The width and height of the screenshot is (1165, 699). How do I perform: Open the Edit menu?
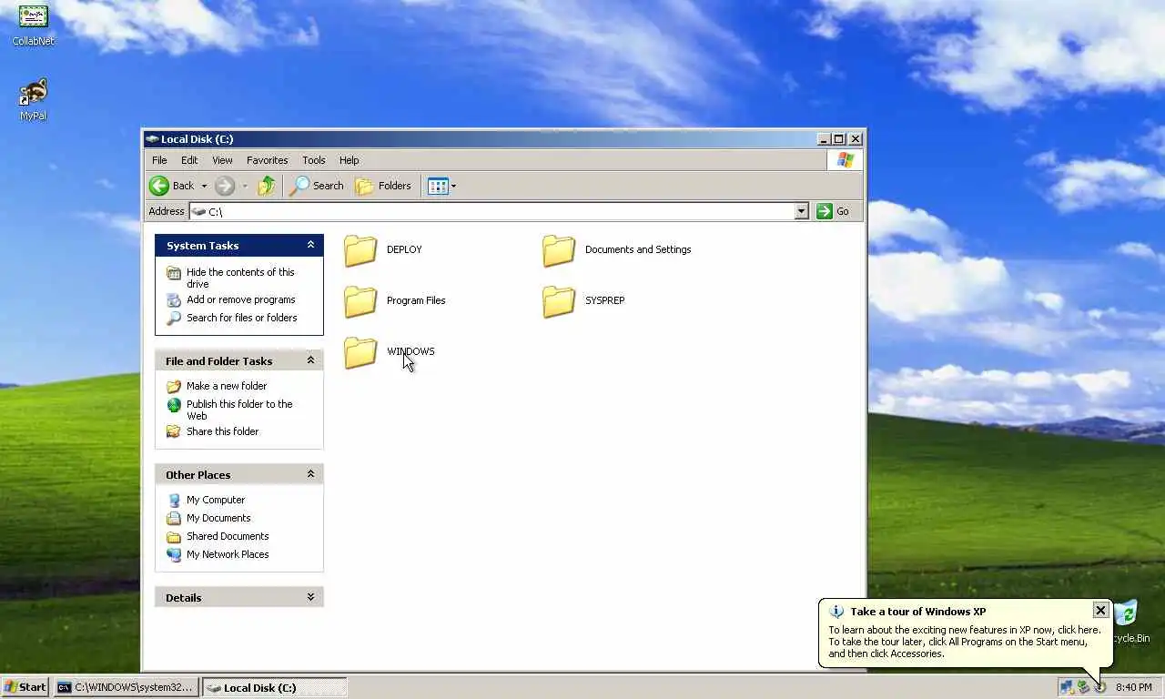[x=189, y=160]
